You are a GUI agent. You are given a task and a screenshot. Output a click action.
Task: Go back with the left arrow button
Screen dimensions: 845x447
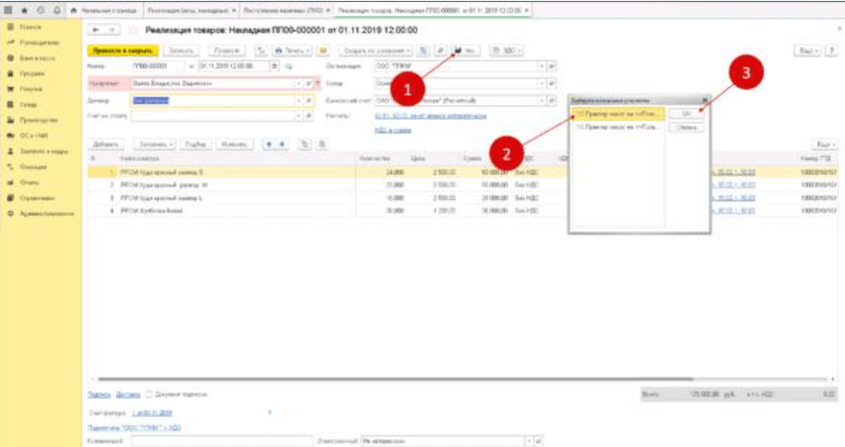click(95, 30)
